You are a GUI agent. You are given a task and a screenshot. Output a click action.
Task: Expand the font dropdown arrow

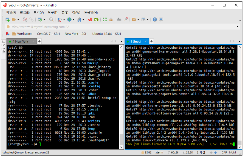83,20
